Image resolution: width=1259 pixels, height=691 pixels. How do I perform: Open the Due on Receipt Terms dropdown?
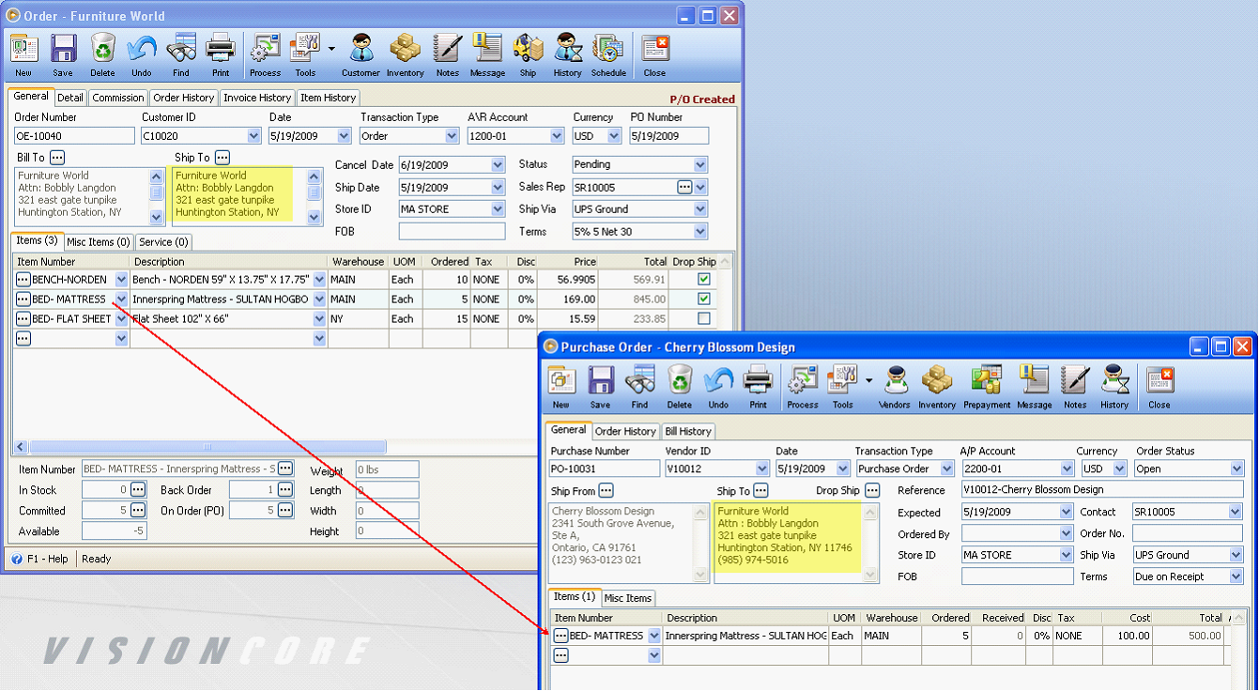point(1236,577)
